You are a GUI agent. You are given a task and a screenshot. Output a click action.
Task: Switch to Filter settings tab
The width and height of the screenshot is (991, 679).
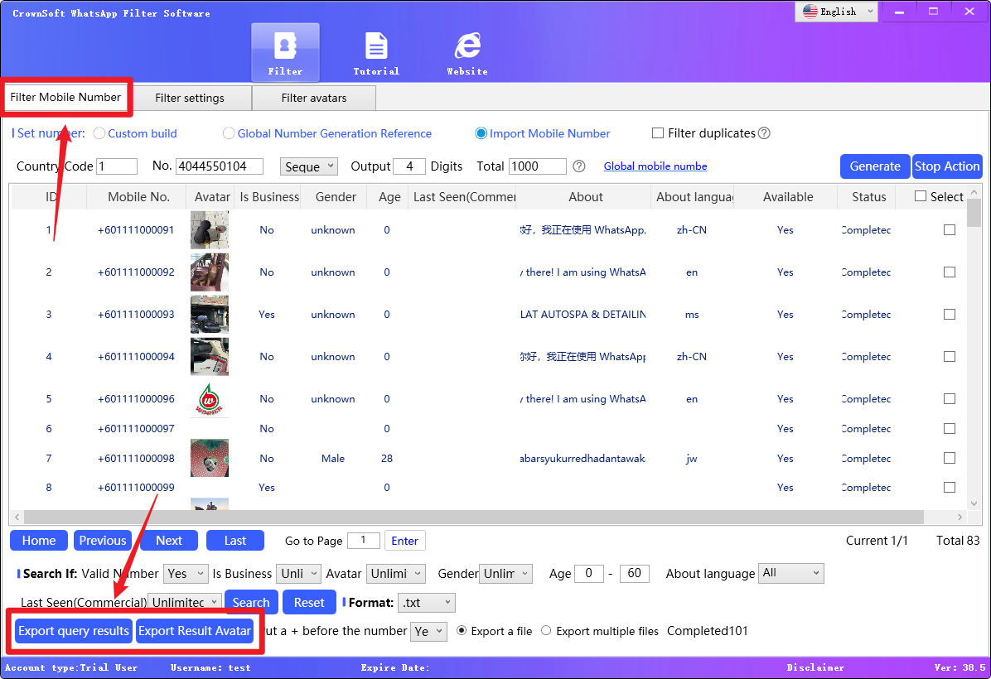190,98
